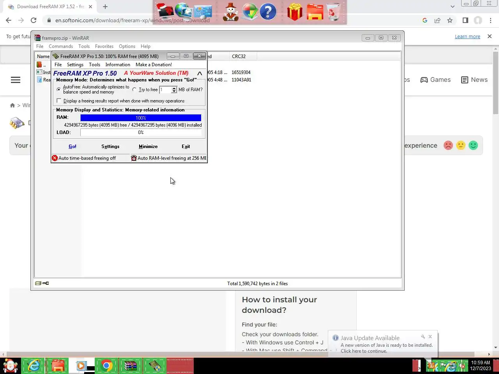Open the control panel dock icon
Viewport: 499px width, 374px height.
pos(202,12)
